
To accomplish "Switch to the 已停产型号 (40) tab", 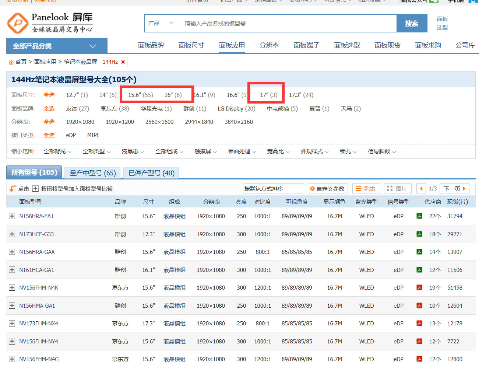I will coord(151,173).
